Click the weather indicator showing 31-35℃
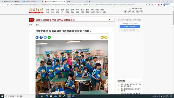174x98 pixels. (136, 8)
